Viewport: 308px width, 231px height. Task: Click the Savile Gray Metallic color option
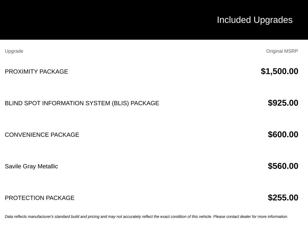(31, 166)
